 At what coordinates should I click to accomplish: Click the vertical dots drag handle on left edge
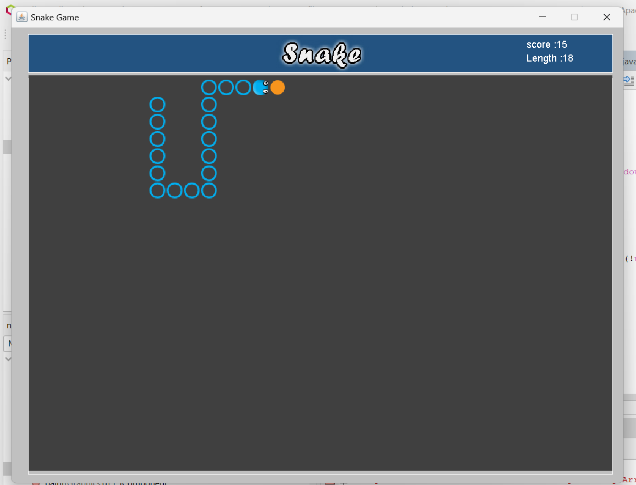[4, 34]
